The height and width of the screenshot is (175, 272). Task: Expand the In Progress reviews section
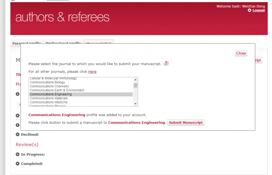tap(18, 154)
